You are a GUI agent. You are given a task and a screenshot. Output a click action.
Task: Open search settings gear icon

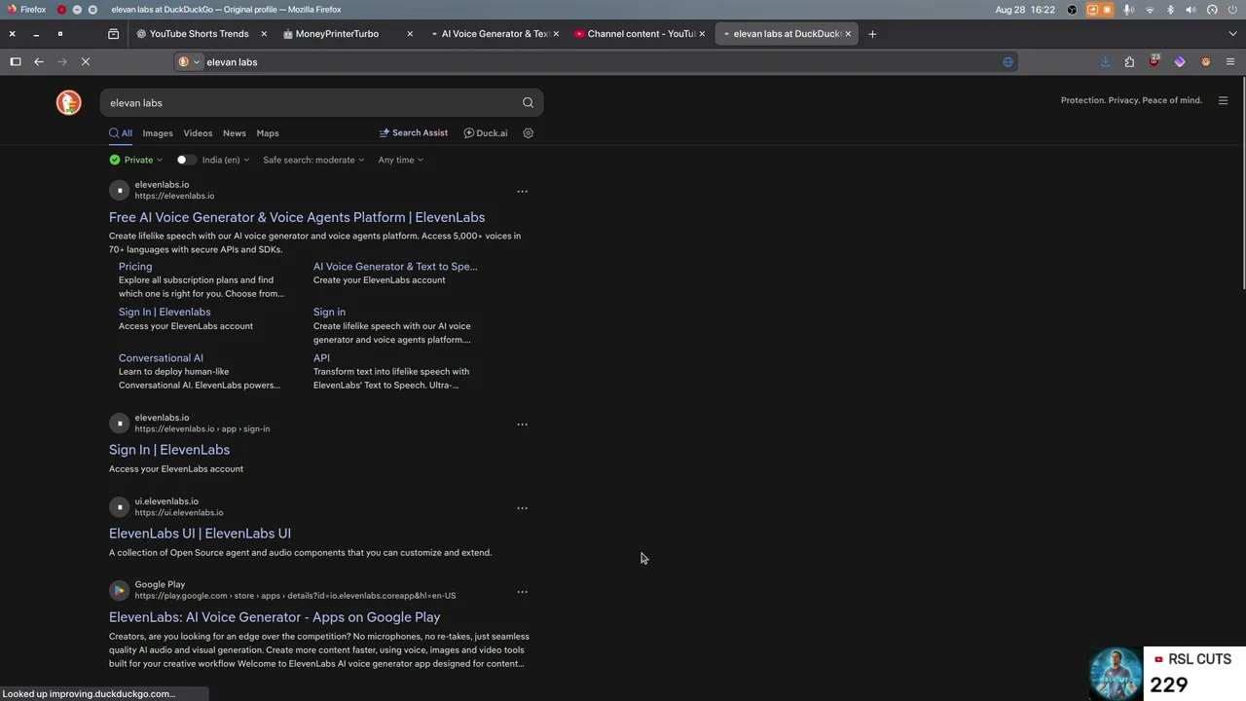click(529, 133)
